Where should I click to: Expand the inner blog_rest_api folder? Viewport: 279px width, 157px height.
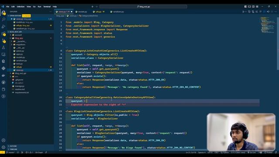(10, 73)
